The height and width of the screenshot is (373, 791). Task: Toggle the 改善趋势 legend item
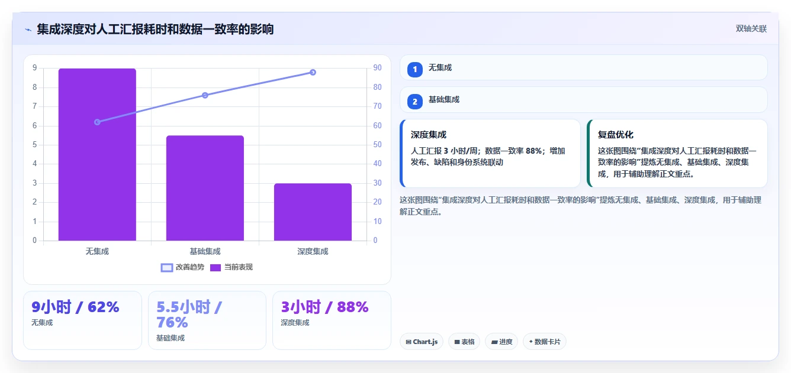click(x=183, y=268)
